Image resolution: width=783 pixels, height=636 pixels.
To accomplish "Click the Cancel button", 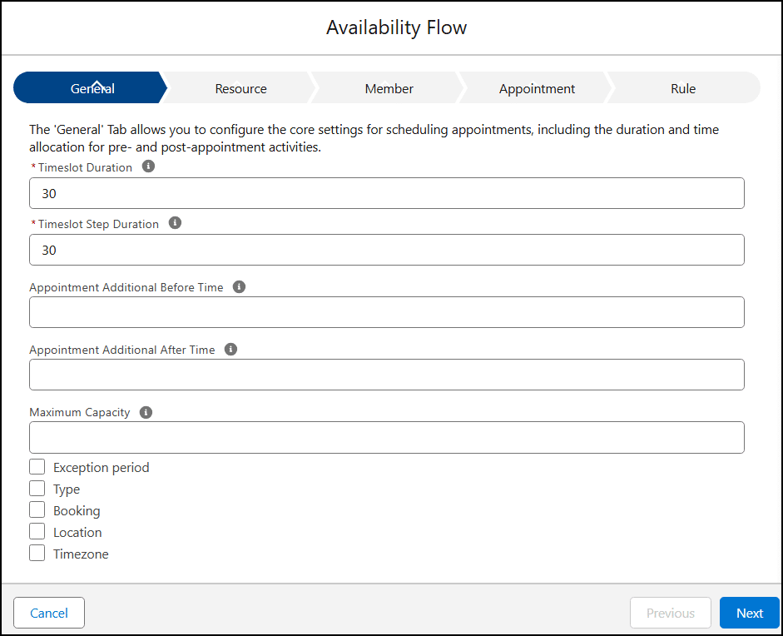I will pyautogui.click(x=49, y=613).
